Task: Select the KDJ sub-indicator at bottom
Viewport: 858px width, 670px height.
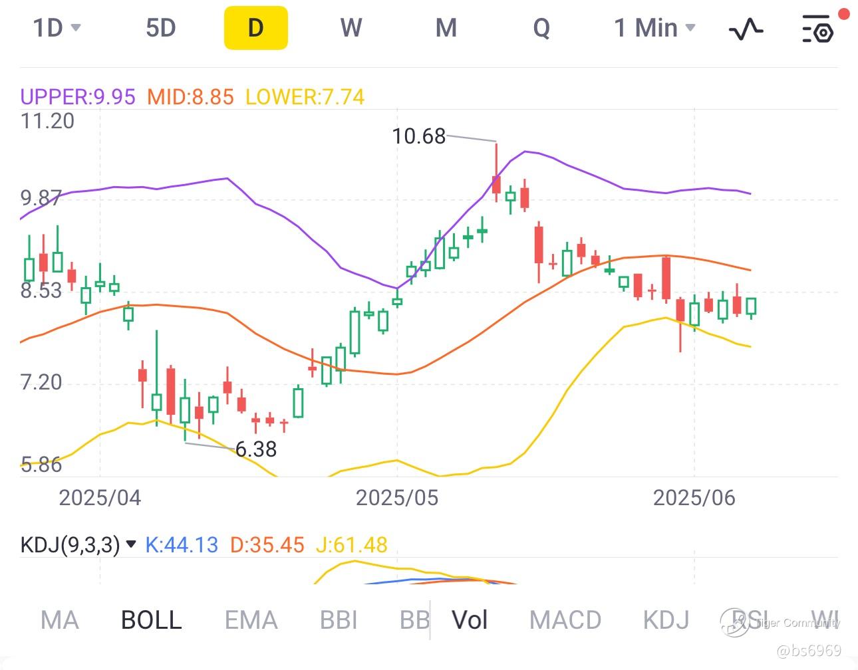Action: point(666,620)
